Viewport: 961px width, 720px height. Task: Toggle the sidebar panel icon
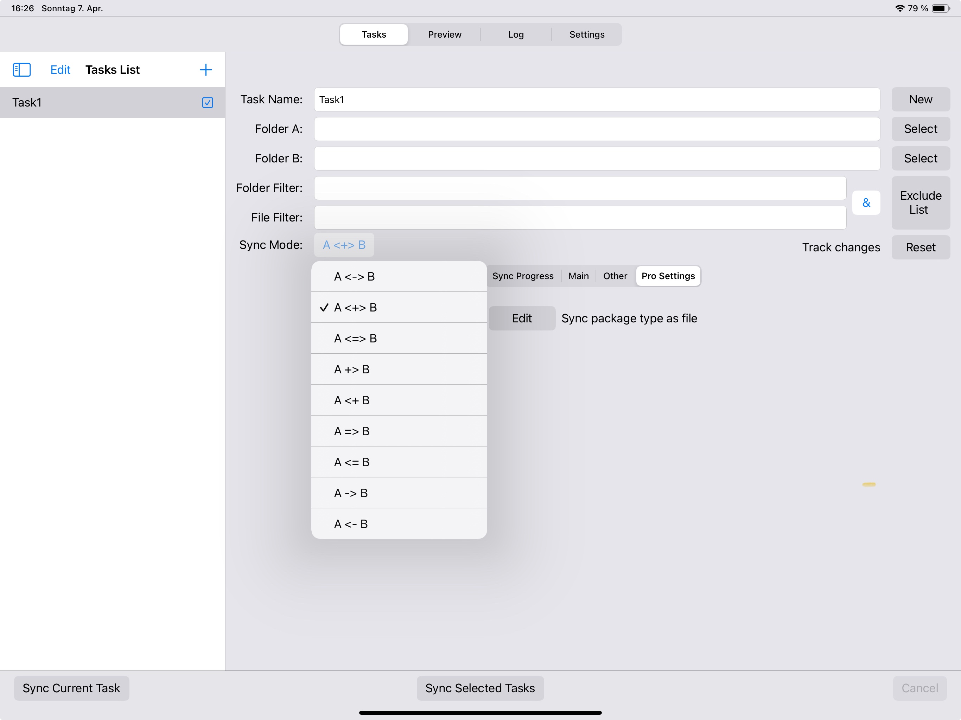[22, 70]
